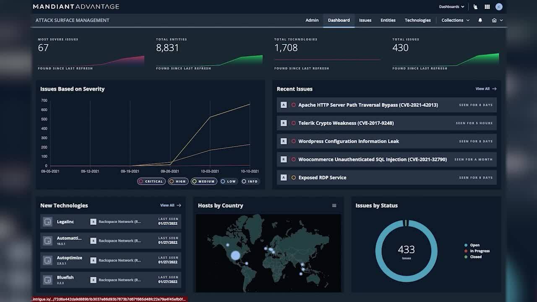Screen dimensions: 537x302
Task: Open the Dashboards dropdown in top bar
Action: point(451,7)
